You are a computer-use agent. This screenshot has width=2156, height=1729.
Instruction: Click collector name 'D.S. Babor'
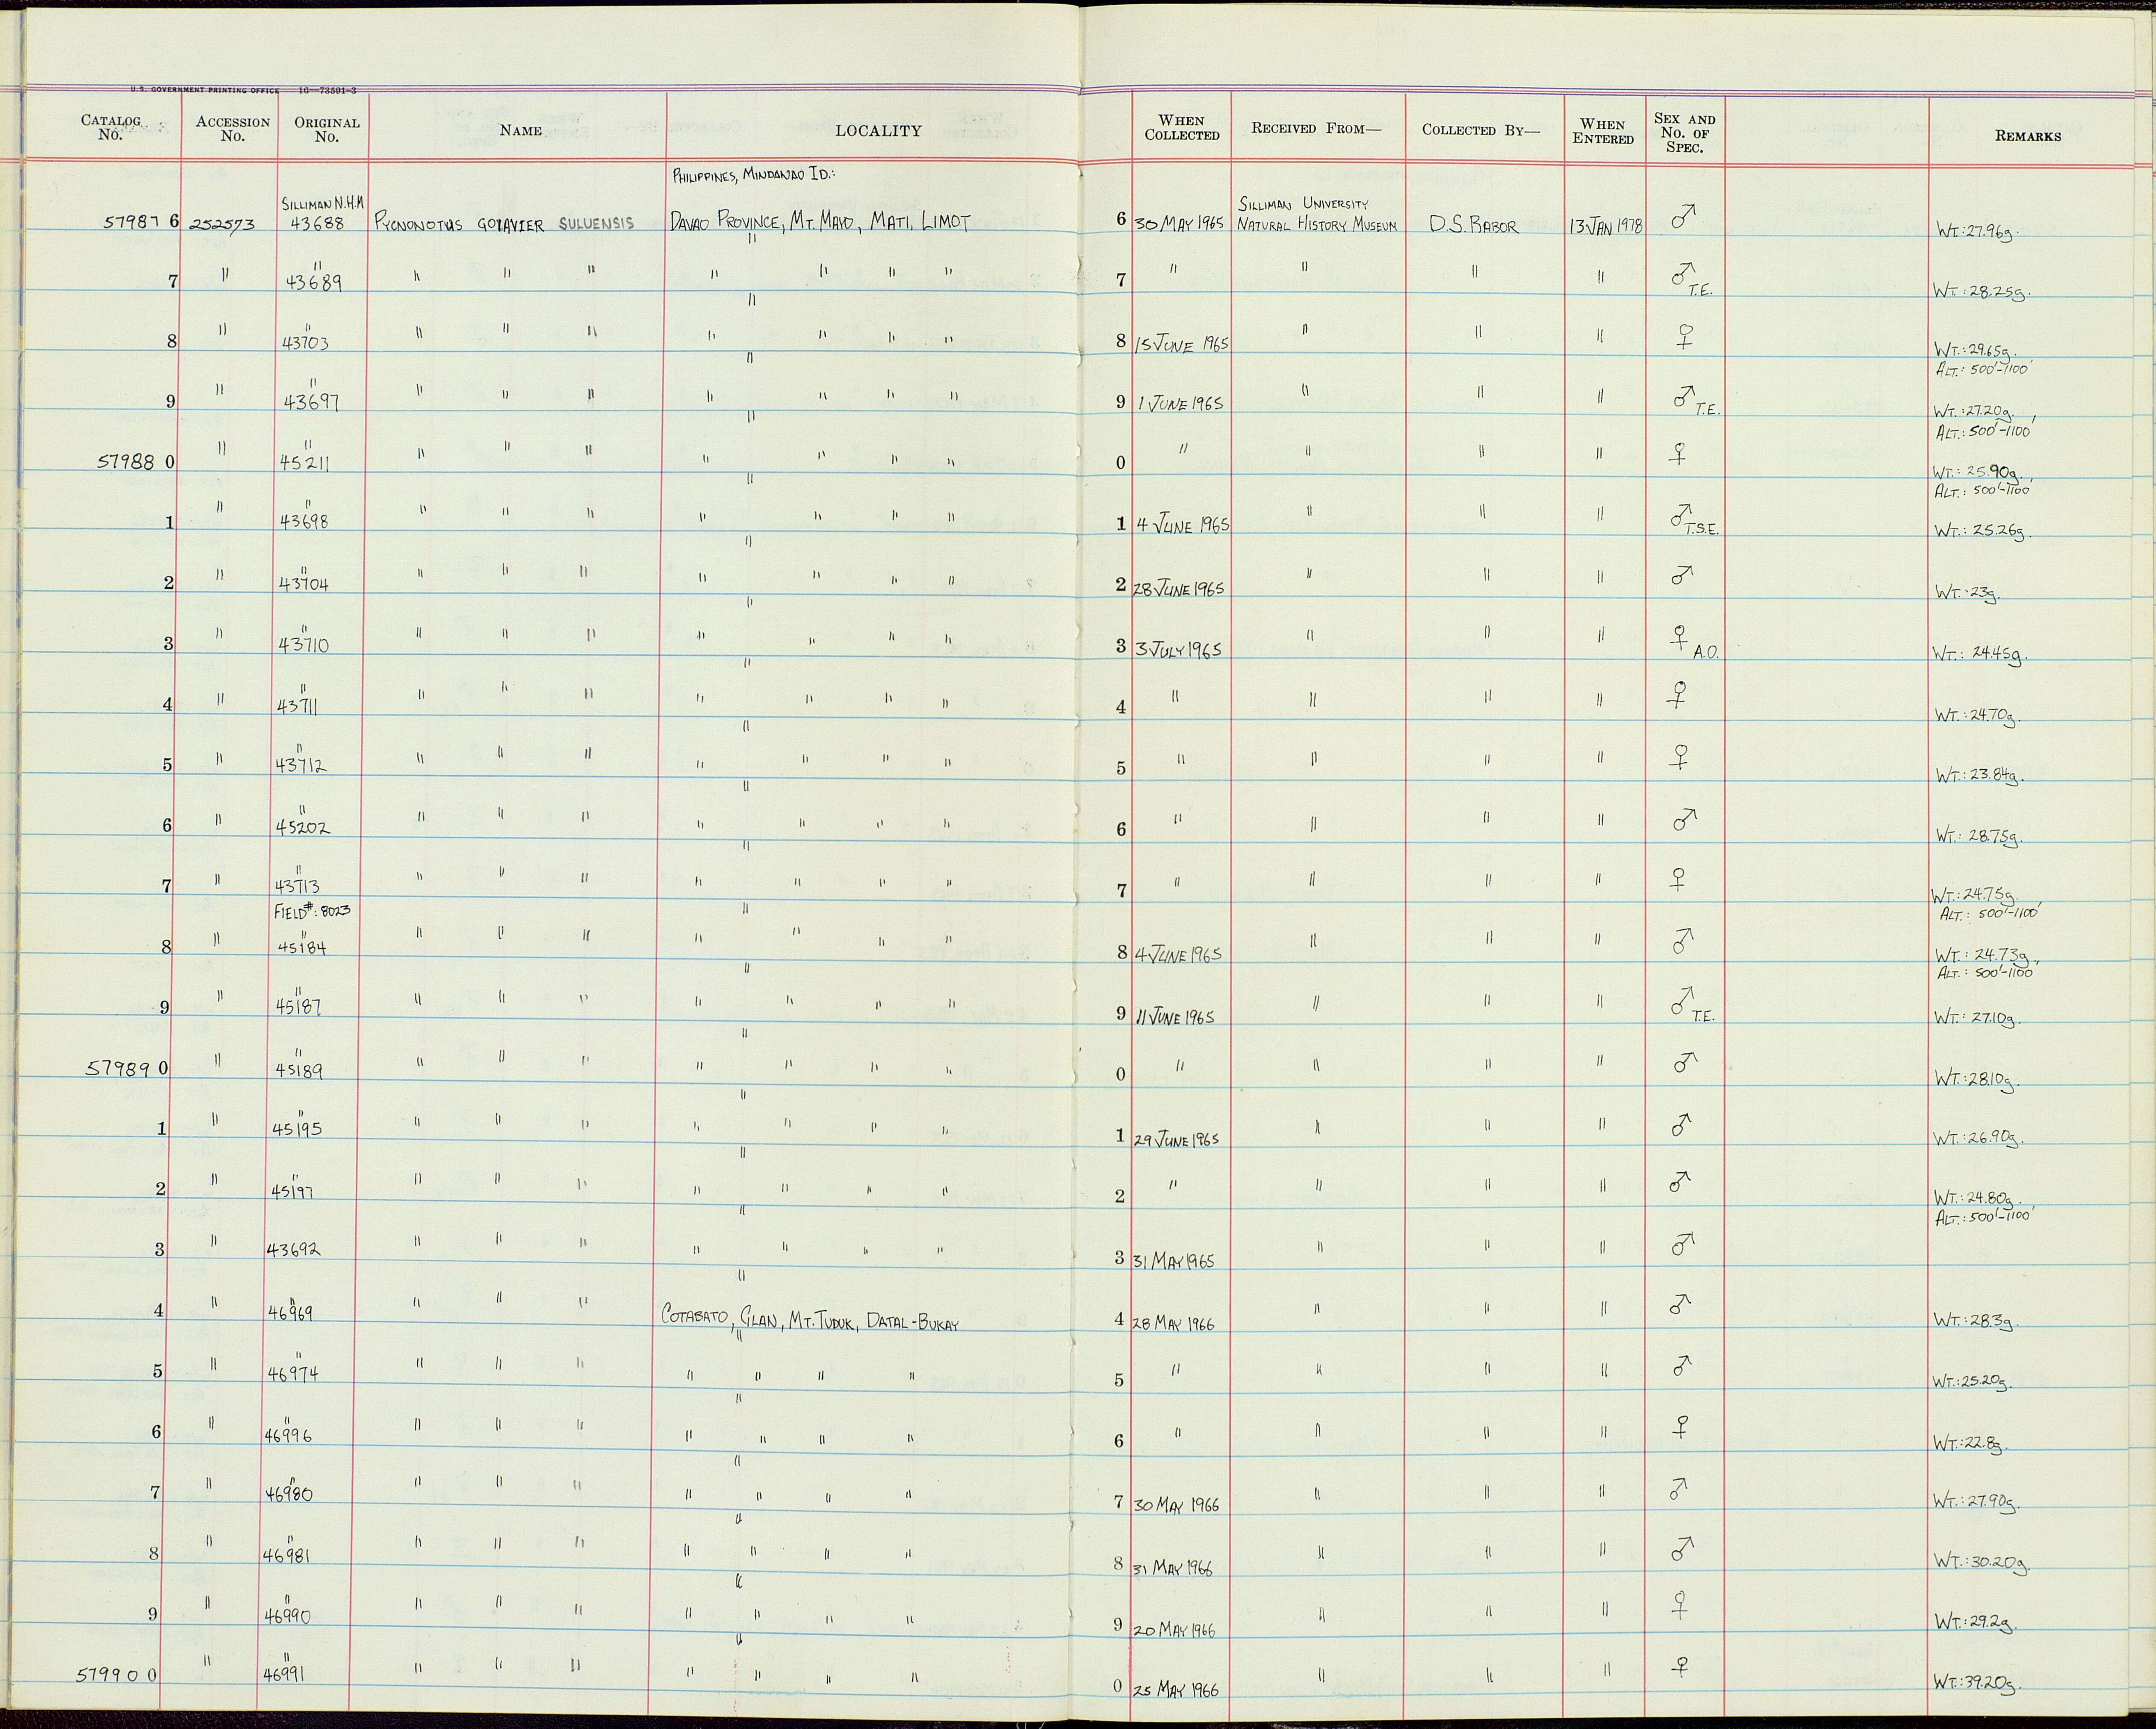pos(1474,225)
